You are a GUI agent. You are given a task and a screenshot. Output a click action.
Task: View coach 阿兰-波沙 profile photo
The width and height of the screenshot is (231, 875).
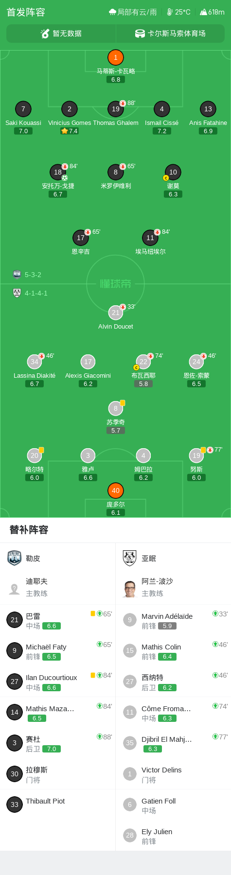point(130,589)
